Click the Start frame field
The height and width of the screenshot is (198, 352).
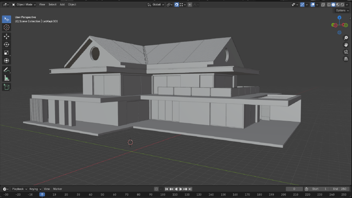(x=320, y=189)
